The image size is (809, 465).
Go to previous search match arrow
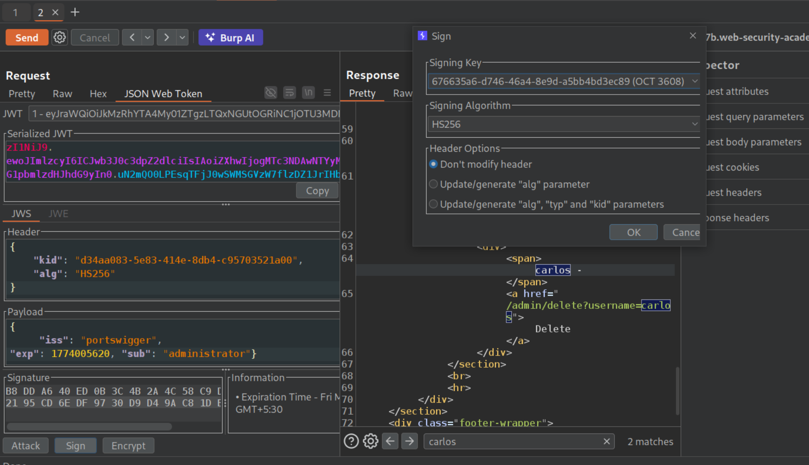(390, 441)
